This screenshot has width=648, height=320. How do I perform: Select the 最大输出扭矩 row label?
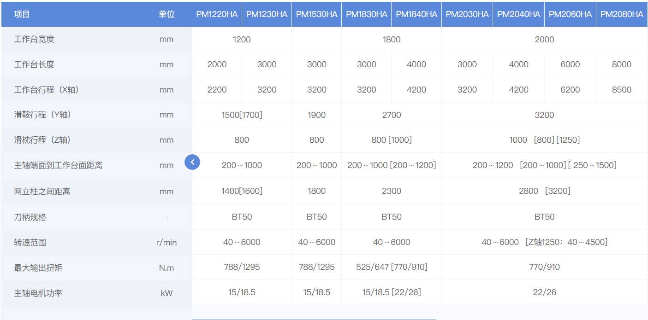coord(38,268)
